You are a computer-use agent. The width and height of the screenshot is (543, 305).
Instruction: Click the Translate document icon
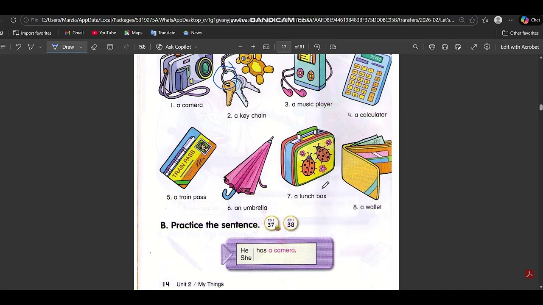[x=142, y=47]
